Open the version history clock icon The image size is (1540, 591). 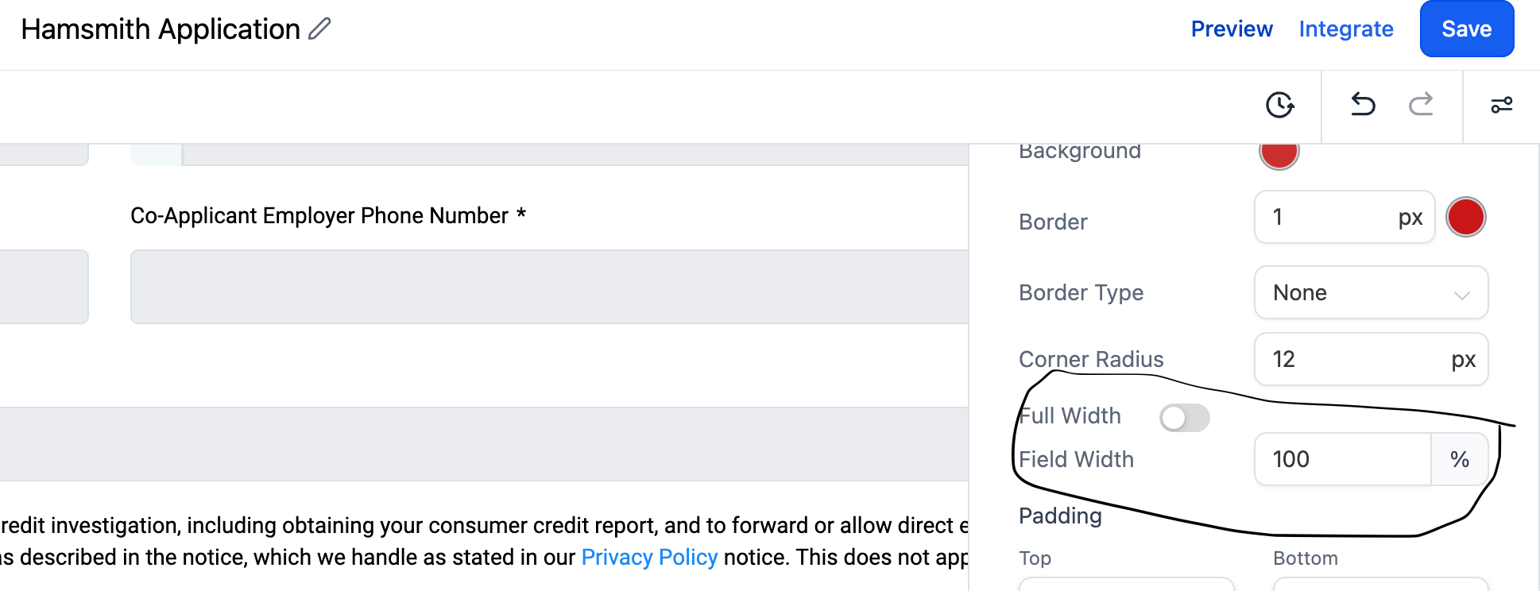(x=1279, y=105)
